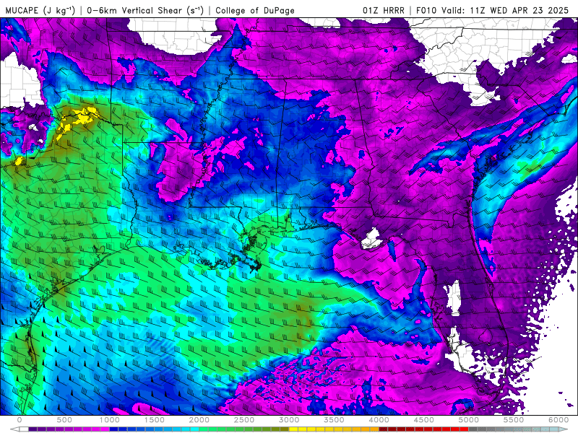Click the 5000 label on the color scale

[x=469, y=420]
